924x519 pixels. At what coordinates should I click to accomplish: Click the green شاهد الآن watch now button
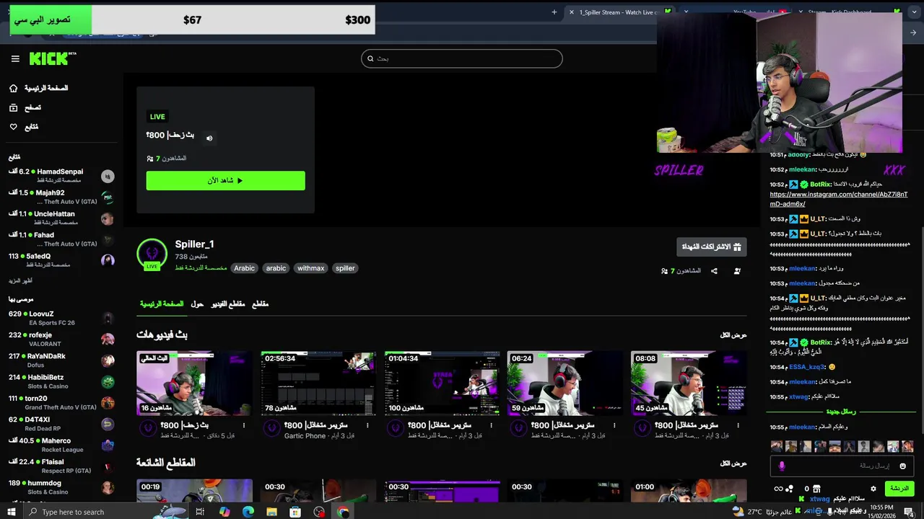(x=225, y=180)
